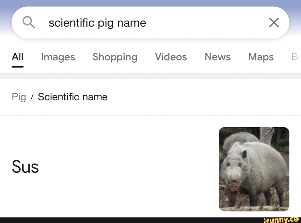Click the slash separator between Pig and Scientific name
The height and width of the screenshot is (223, 301).
point(32,97)
